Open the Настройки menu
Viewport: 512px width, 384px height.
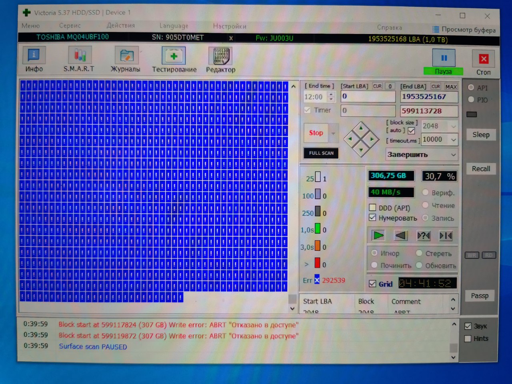[230, 26]
